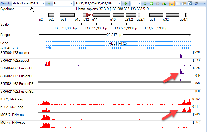The image size is (207, 132).
Task: Select the SRR521462.FusionPE track label
Action: click(x=17, y=84)
